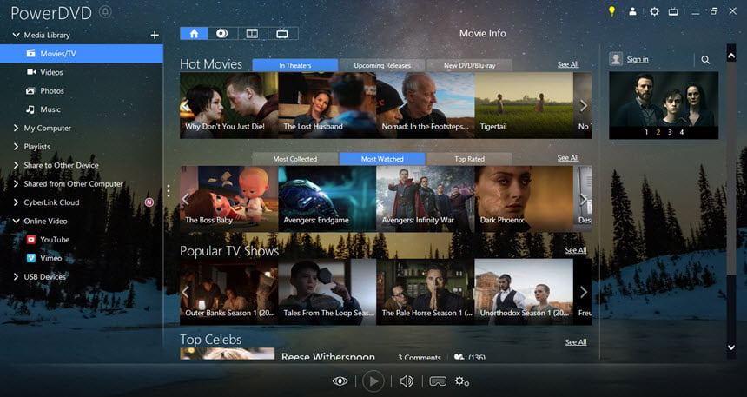Open The Lost Husband thumbnail

(x=327, y=105)
